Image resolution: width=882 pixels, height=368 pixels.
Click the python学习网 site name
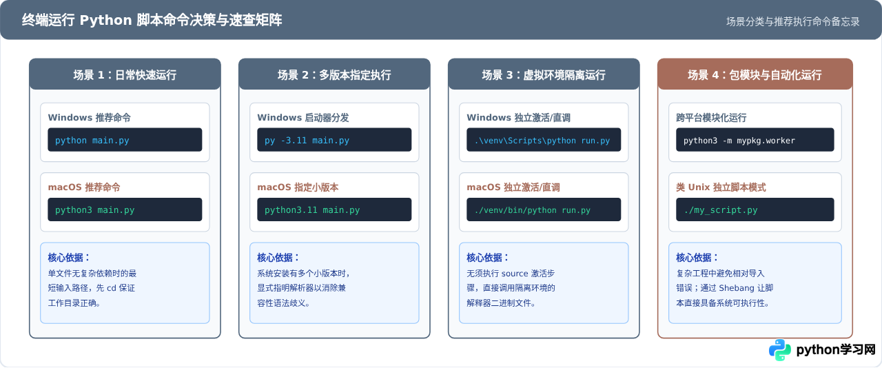point(836,350)
